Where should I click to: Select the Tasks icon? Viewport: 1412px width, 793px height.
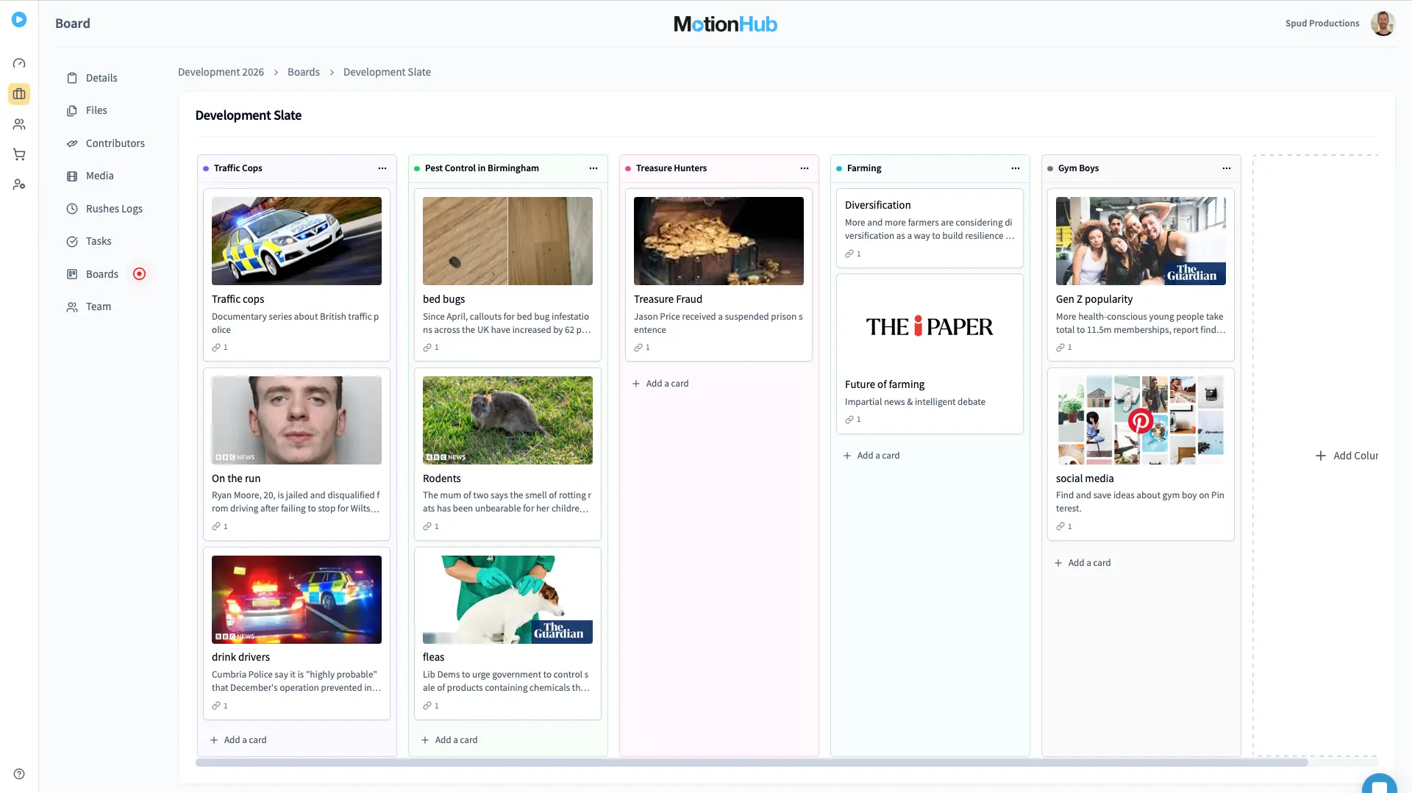[71, 241]
